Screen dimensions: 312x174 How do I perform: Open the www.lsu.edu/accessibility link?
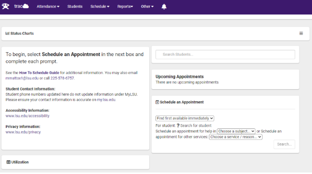[27, 116]
